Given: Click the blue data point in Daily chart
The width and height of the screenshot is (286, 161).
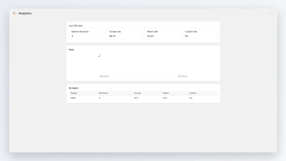Looking at the screenshot, I should (x=99, y=56).
